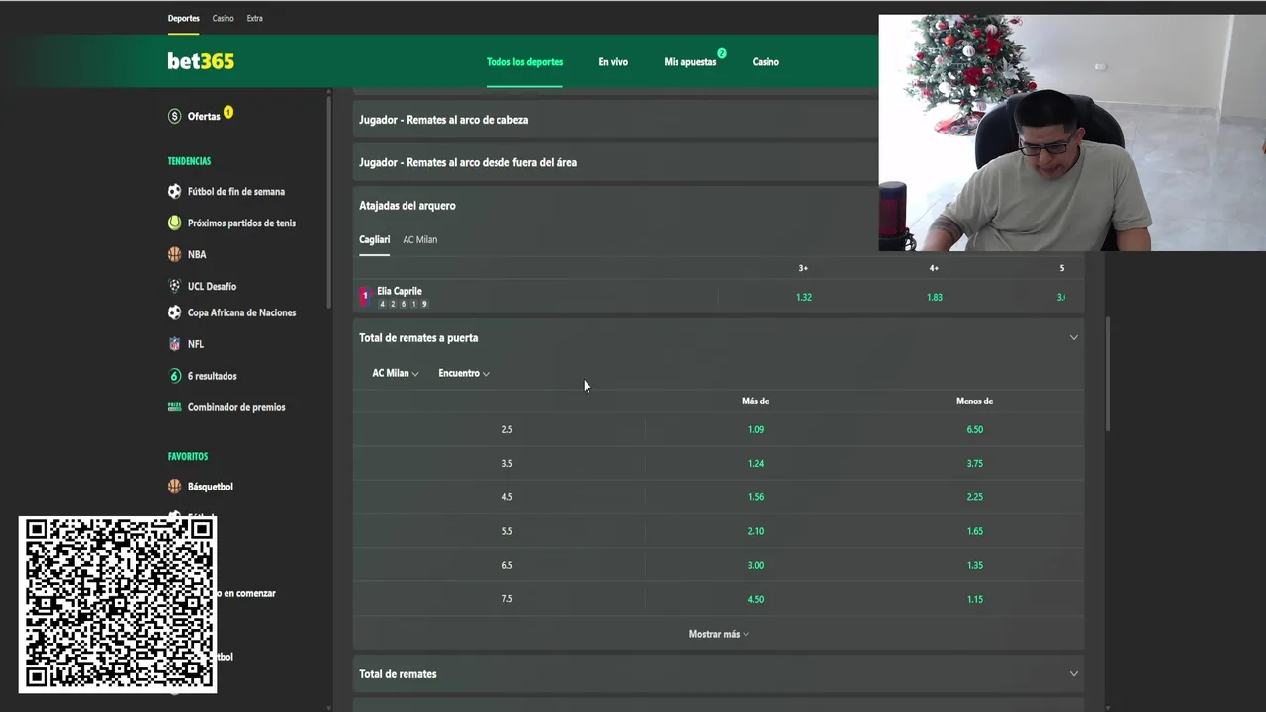Screen dimensions: 1266x712
Task: Click the NBA basketball icon
Action: tap(175, 254)
